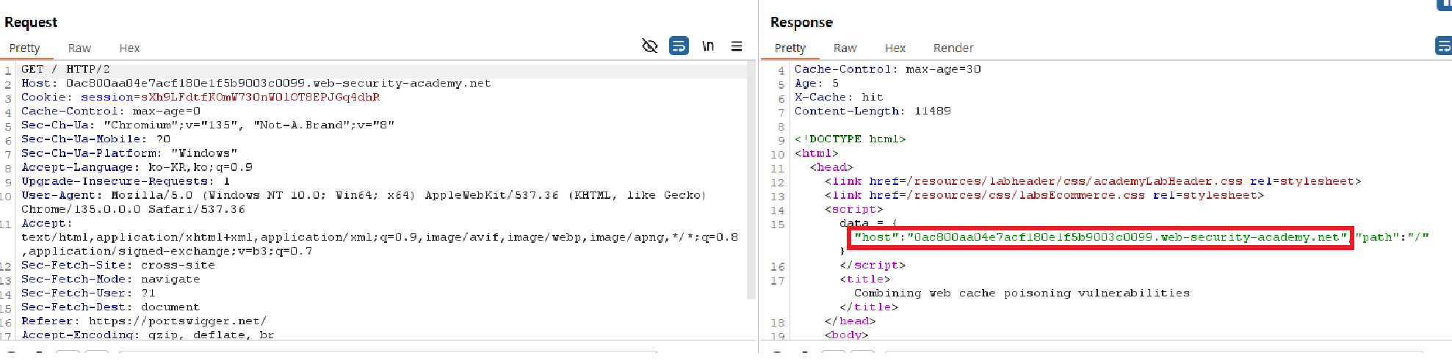Click the Sec-Ch-Ua header line
The height and width of the screenshot is (361, 1452).
coord(208,125)
